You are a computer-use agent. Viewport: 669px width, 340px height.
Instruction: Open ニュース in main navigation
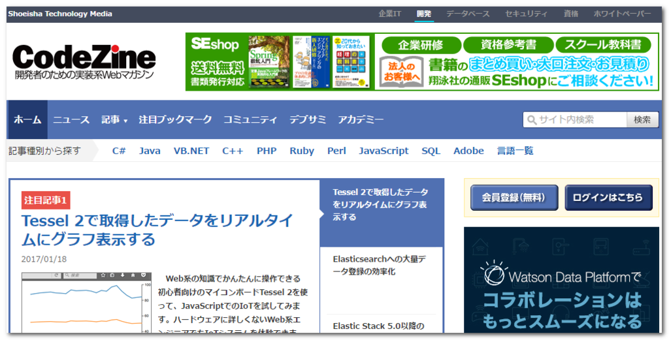pyautogui.click(x=71, y=119)
